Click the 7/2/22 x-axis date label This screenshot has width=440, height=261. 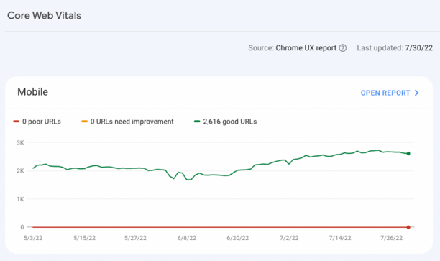point(289,238)
